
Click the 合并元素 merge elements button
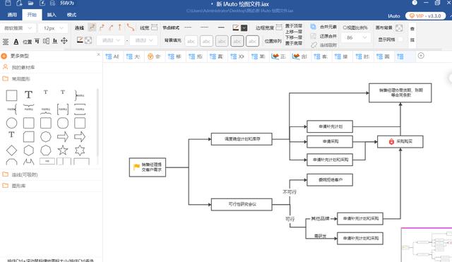click(x=323, y=27)
